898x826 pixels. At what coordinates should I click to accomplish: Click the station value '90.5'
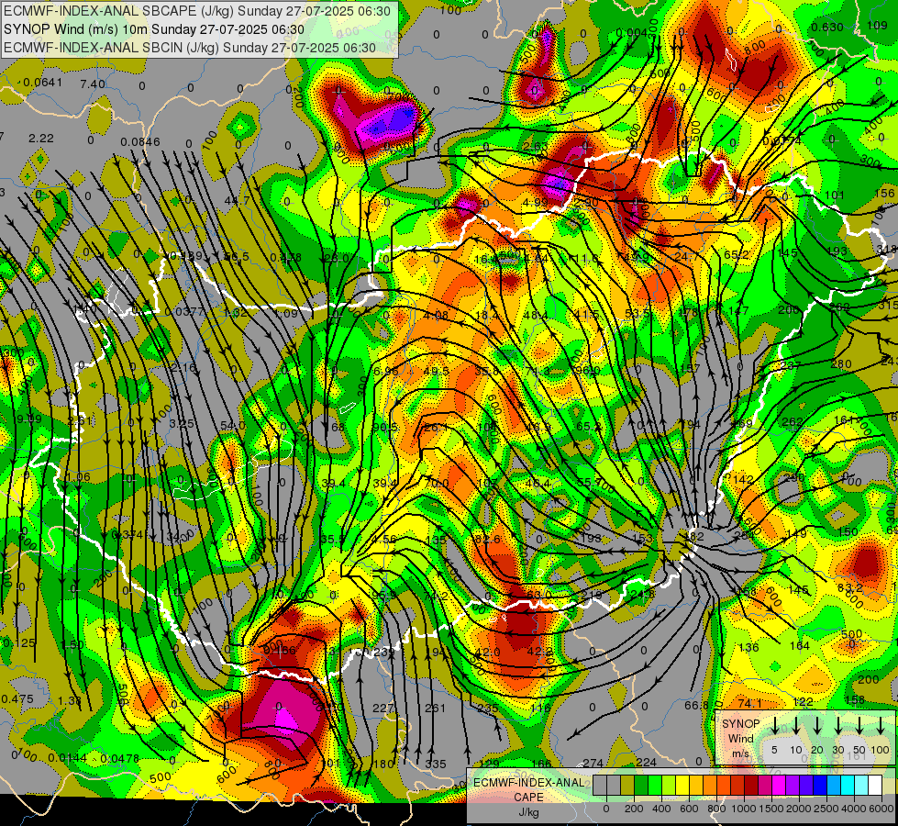385,428
